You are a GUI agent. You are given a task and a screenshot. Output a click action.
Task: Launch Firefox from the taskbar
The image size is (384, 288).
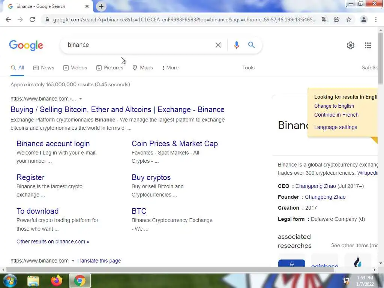click(57, 280)
